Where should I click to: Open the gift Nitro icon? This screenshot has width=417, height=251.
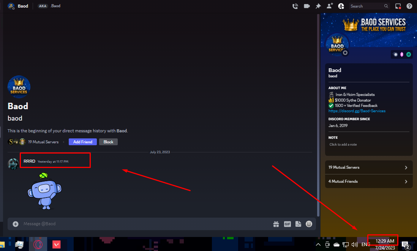pos(276,224)
